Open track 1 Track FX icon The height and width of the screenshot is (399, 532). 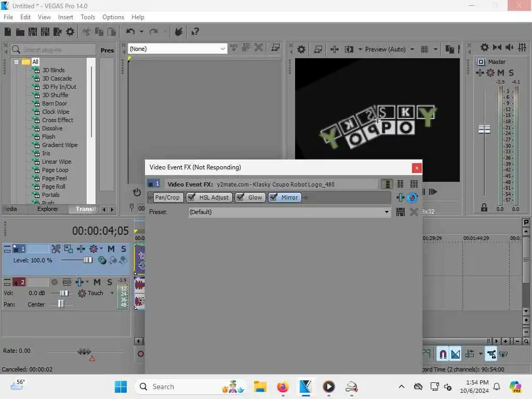[x=81, y=249]
